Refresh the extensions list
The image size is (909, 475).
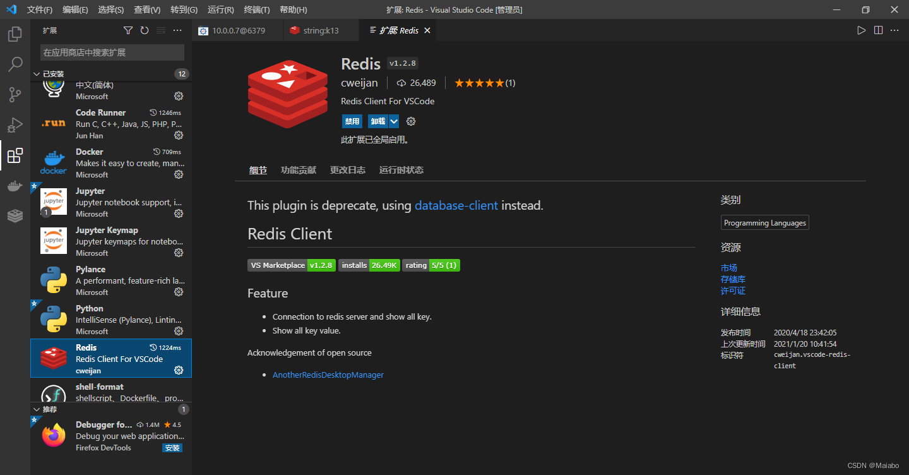(145, 30)
